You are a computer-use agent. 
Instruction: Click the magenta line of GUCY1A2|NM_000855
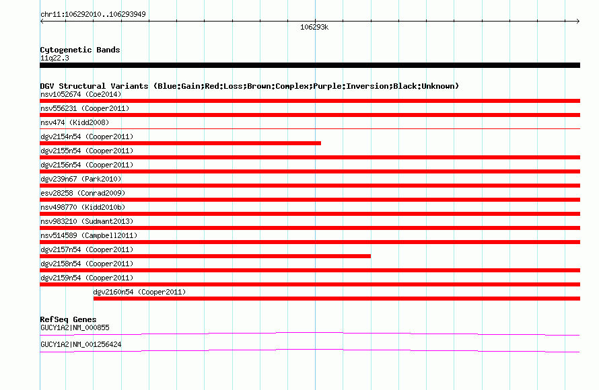(310, 334)
